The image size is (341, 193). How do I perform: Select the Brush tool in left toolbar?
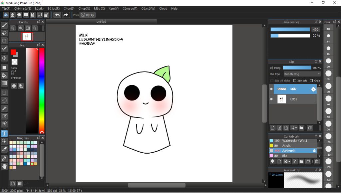pos(4,25)
